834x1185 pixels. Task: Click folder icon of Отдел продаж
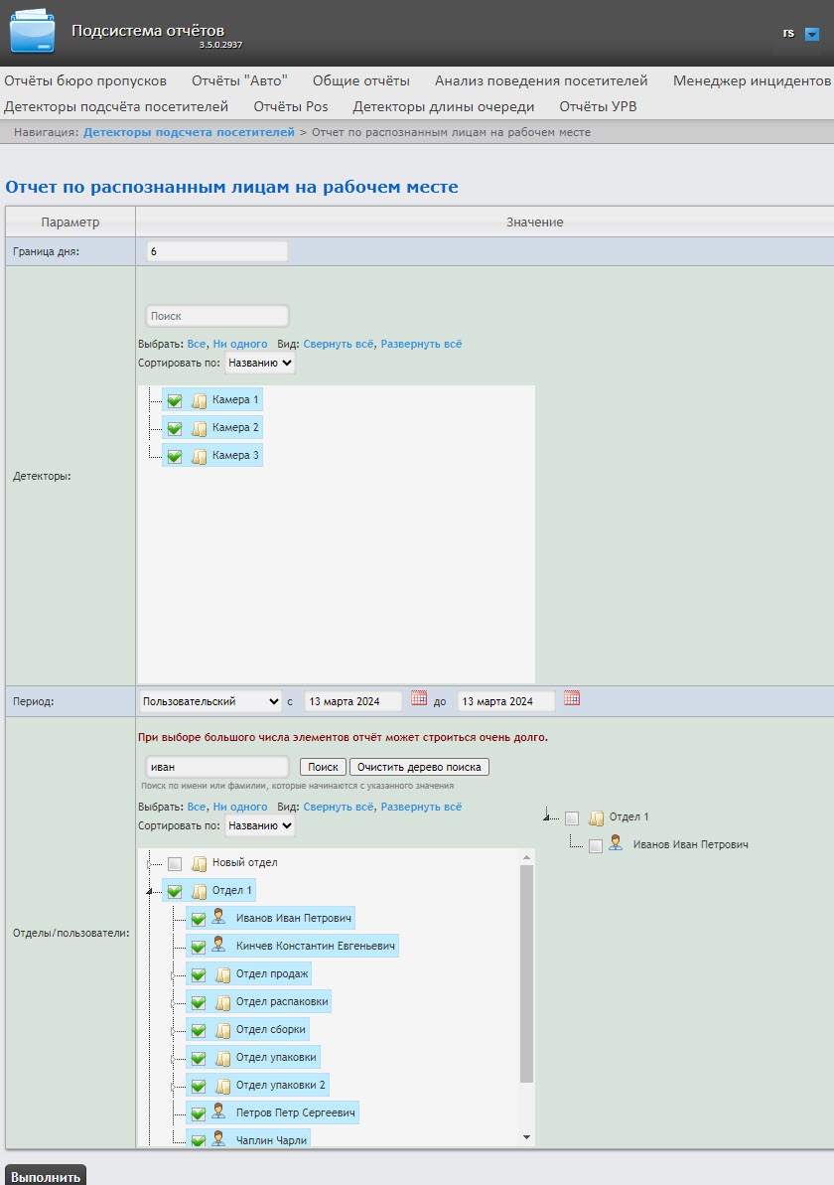(x=222, y=974)
